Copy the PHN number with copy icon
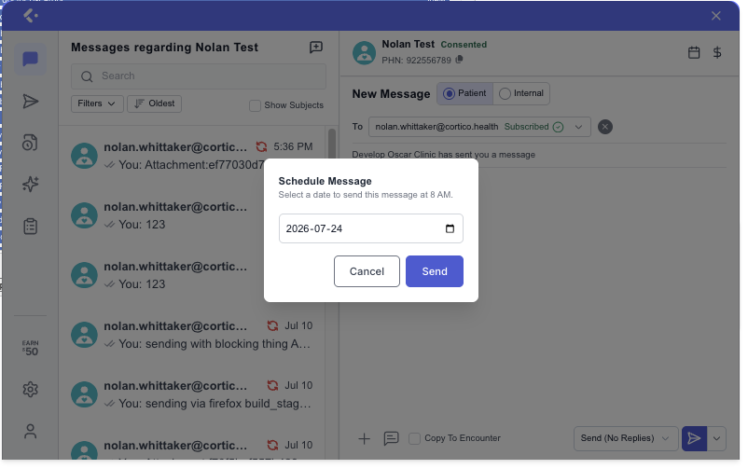Screen dimensions: 748x469 click(x=459, y=60)
